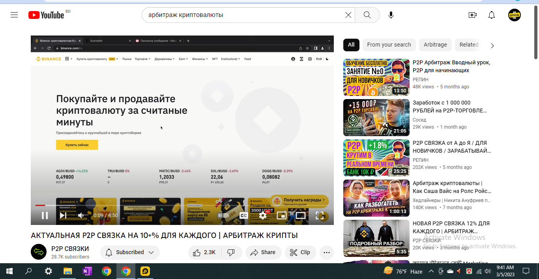
Task: Open НОВАЯ Р2Р СВЯЗКА 12% video title
Action: tap(451, 227)
